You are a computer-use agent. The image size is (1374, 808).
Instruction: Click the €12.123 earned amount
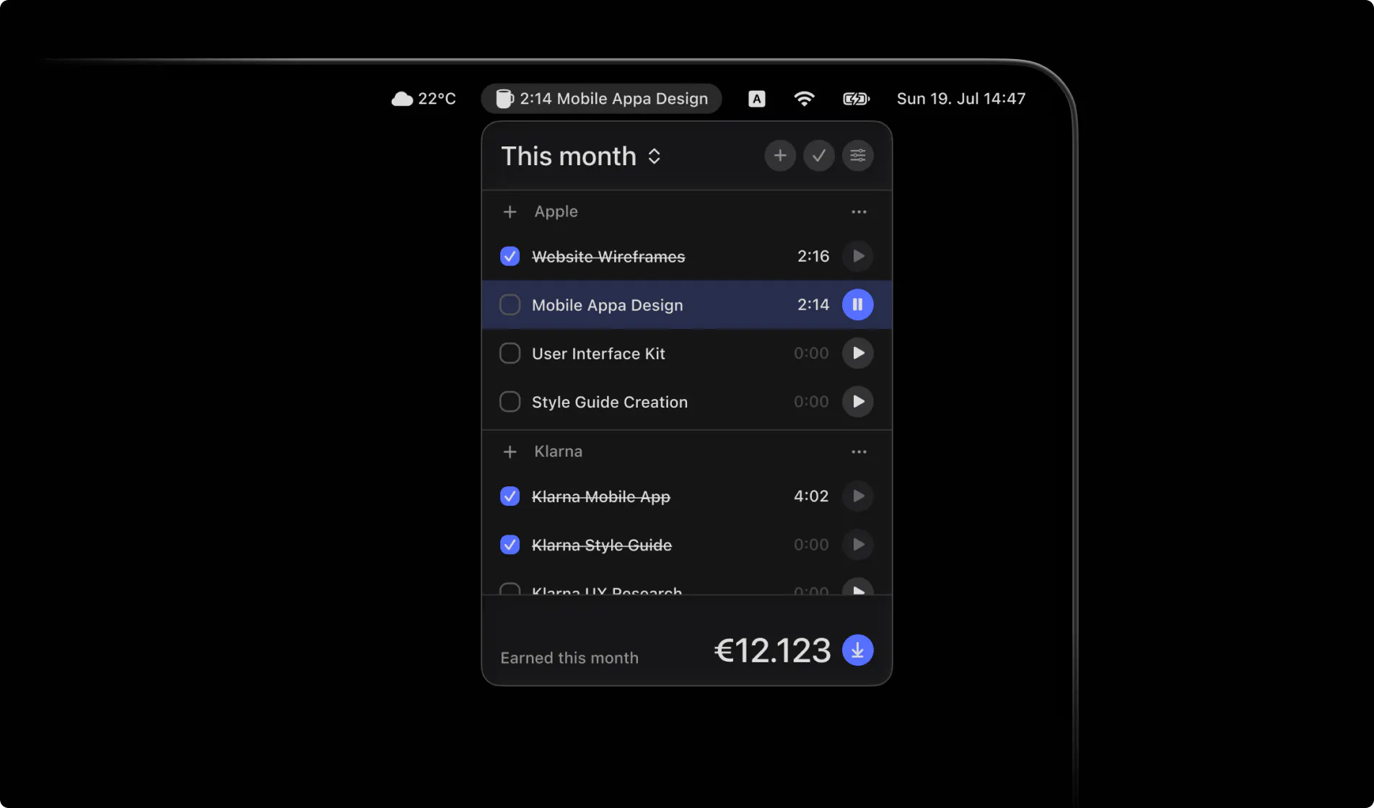click(x=773, y=651)
